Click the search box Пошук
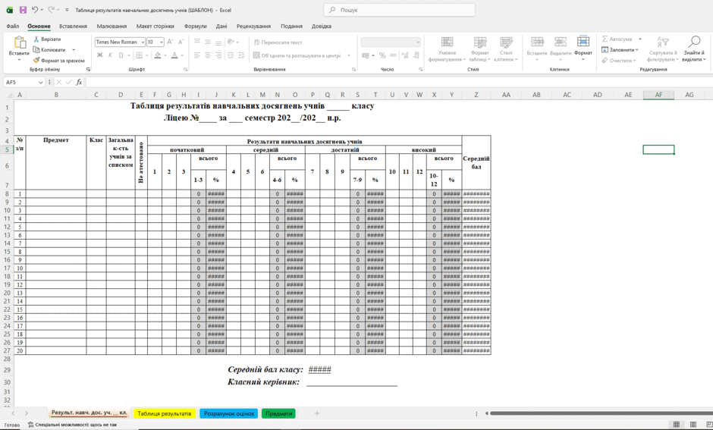Image resolution: width=713 pixels, height=430 pixels. pos(399,10)
